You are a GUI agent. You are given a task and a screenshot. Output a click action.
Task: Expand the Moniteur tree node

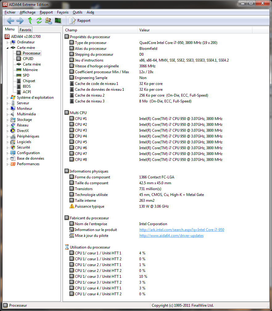(x=7, y=109)
